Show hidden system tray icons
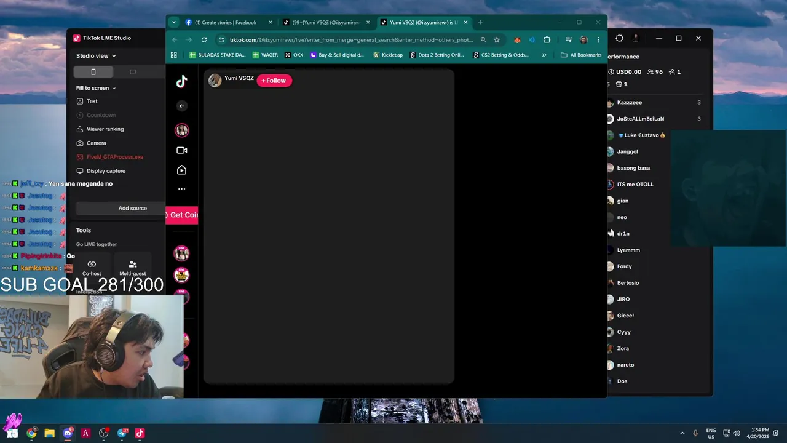787x443 pixels. click(682, 433)
